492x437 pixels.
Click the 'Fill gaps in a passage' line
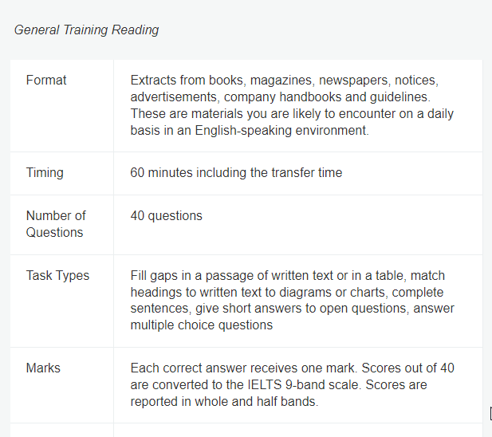[x=287, y=276]
